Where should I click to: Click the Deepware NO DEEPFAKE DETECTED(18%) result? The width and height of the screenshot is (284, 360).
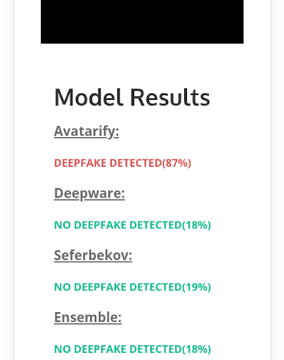pos(133,225)
